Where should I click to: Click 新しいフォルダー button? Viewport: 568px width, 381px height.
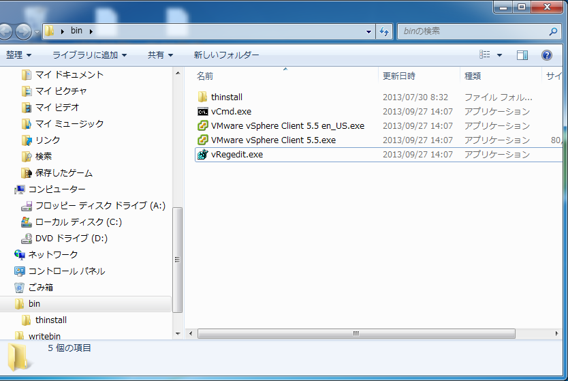226,55
